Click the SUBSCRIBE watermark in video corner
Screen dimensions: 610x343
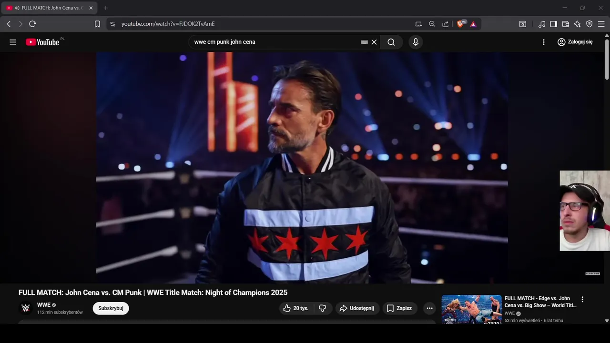click(x=592, y=273)
